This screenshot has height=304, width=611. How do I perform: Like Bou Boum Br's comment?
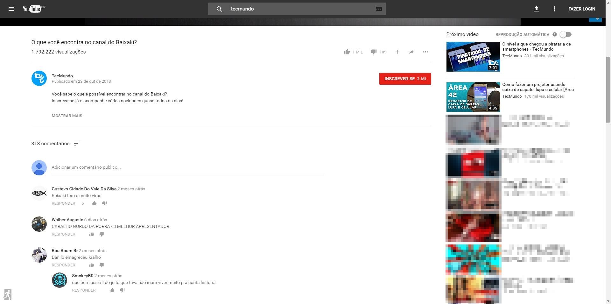(92, 265)
